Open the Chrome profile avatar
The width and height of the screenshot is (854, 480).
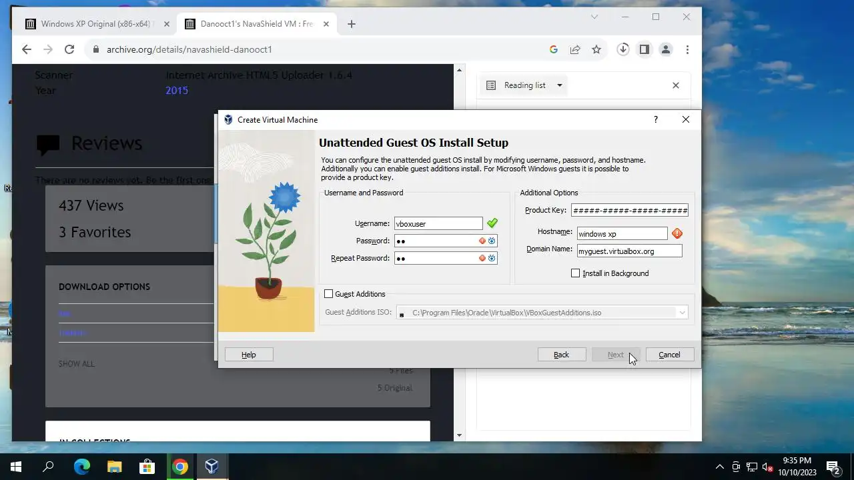coord(665,49)
